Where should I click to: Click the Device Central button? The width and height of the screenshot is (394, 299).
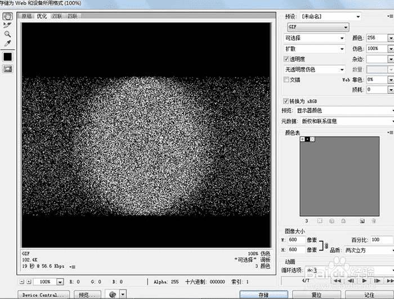44,294
